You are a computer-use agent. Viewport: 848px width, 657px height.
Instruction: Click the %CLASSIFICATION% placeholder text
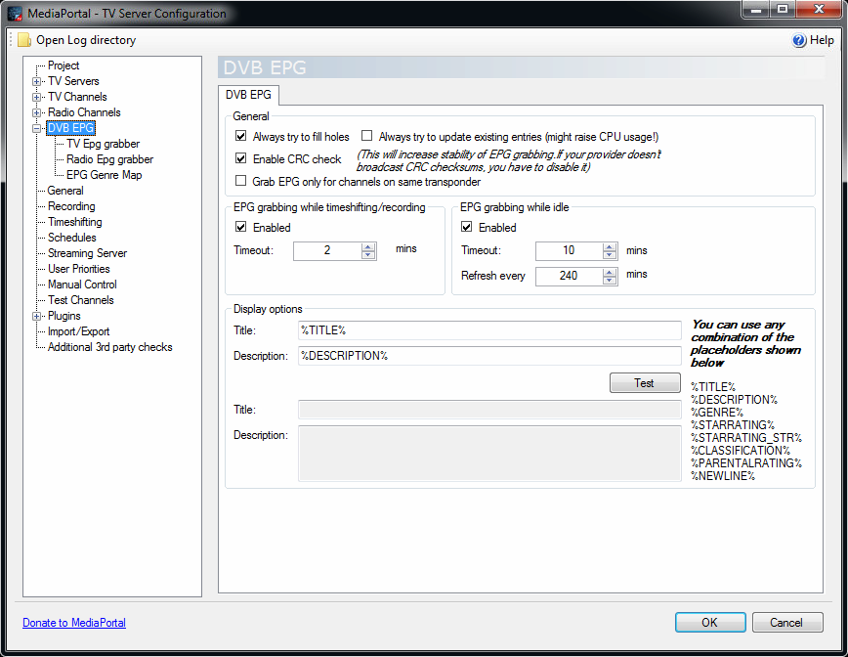[741, 451]
